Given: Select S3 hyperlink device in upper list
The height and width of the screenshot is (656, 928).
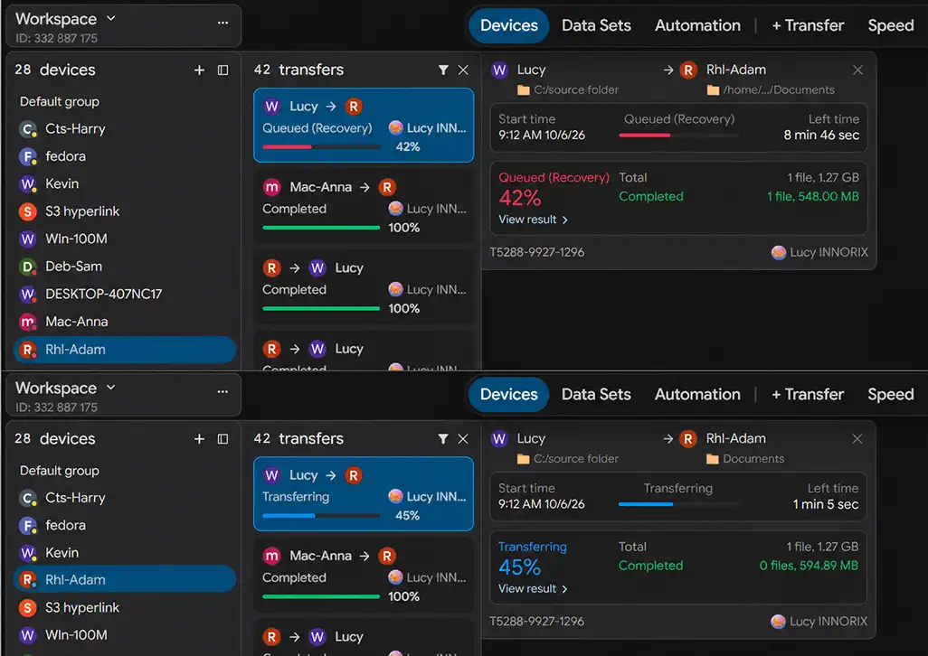Looking at the screenshot, I should coord(125,211).
